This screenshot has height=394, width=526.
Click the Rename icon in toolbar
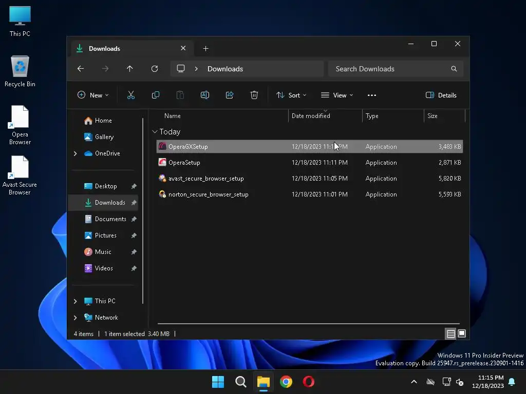204,95
